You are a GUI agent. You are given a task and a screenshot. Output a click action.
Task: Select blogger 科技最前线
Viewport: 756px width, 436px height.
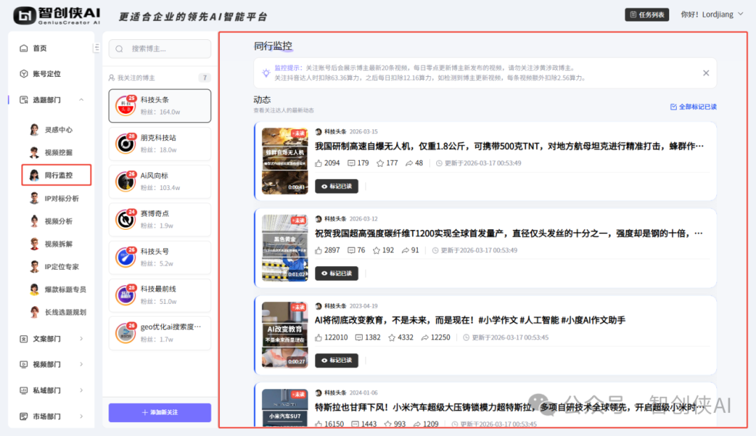pos(160,295)
